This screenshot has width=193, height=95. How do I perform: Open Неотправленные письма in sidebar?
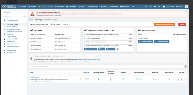pyautogui.click(x=14, y=32)
